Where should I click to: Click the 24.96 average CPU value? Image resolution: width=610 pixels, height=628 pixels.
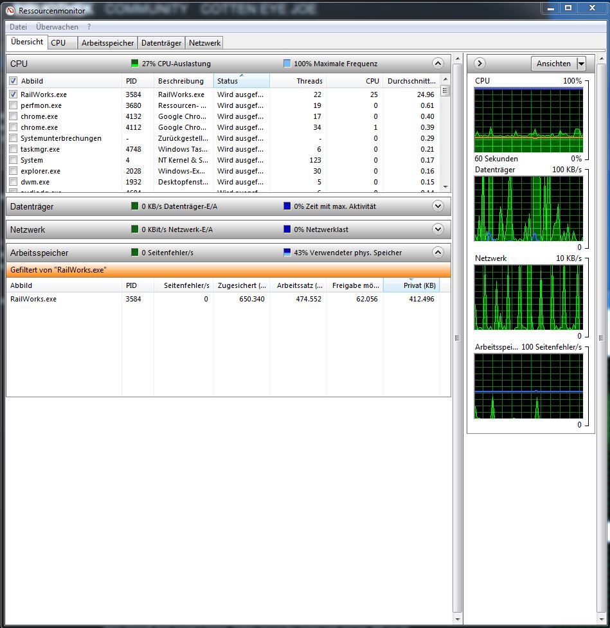pyautogui.click(x=426, y=94)
